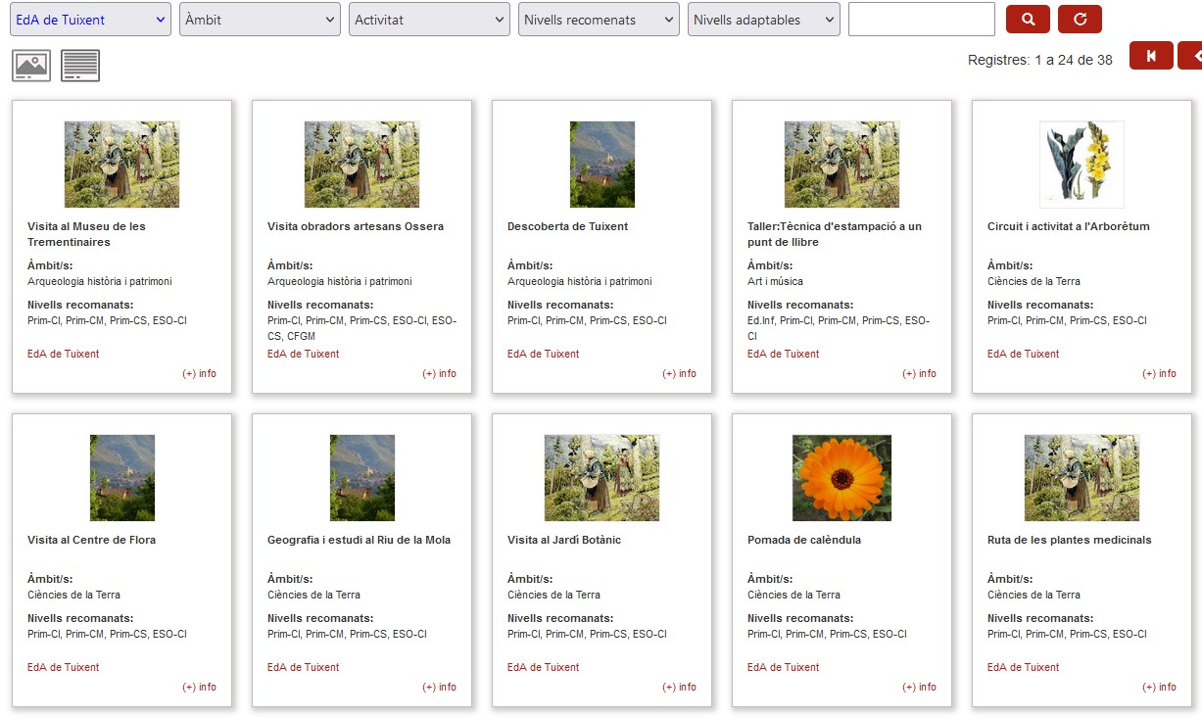Click Visita al Centre de Flora thumbnail
This screenshot has height=717, width=1202.
coord(122,478)
